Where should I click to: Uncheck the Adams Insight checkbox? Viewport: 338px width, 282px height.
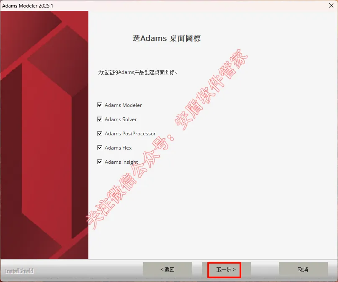click(100, 162)
